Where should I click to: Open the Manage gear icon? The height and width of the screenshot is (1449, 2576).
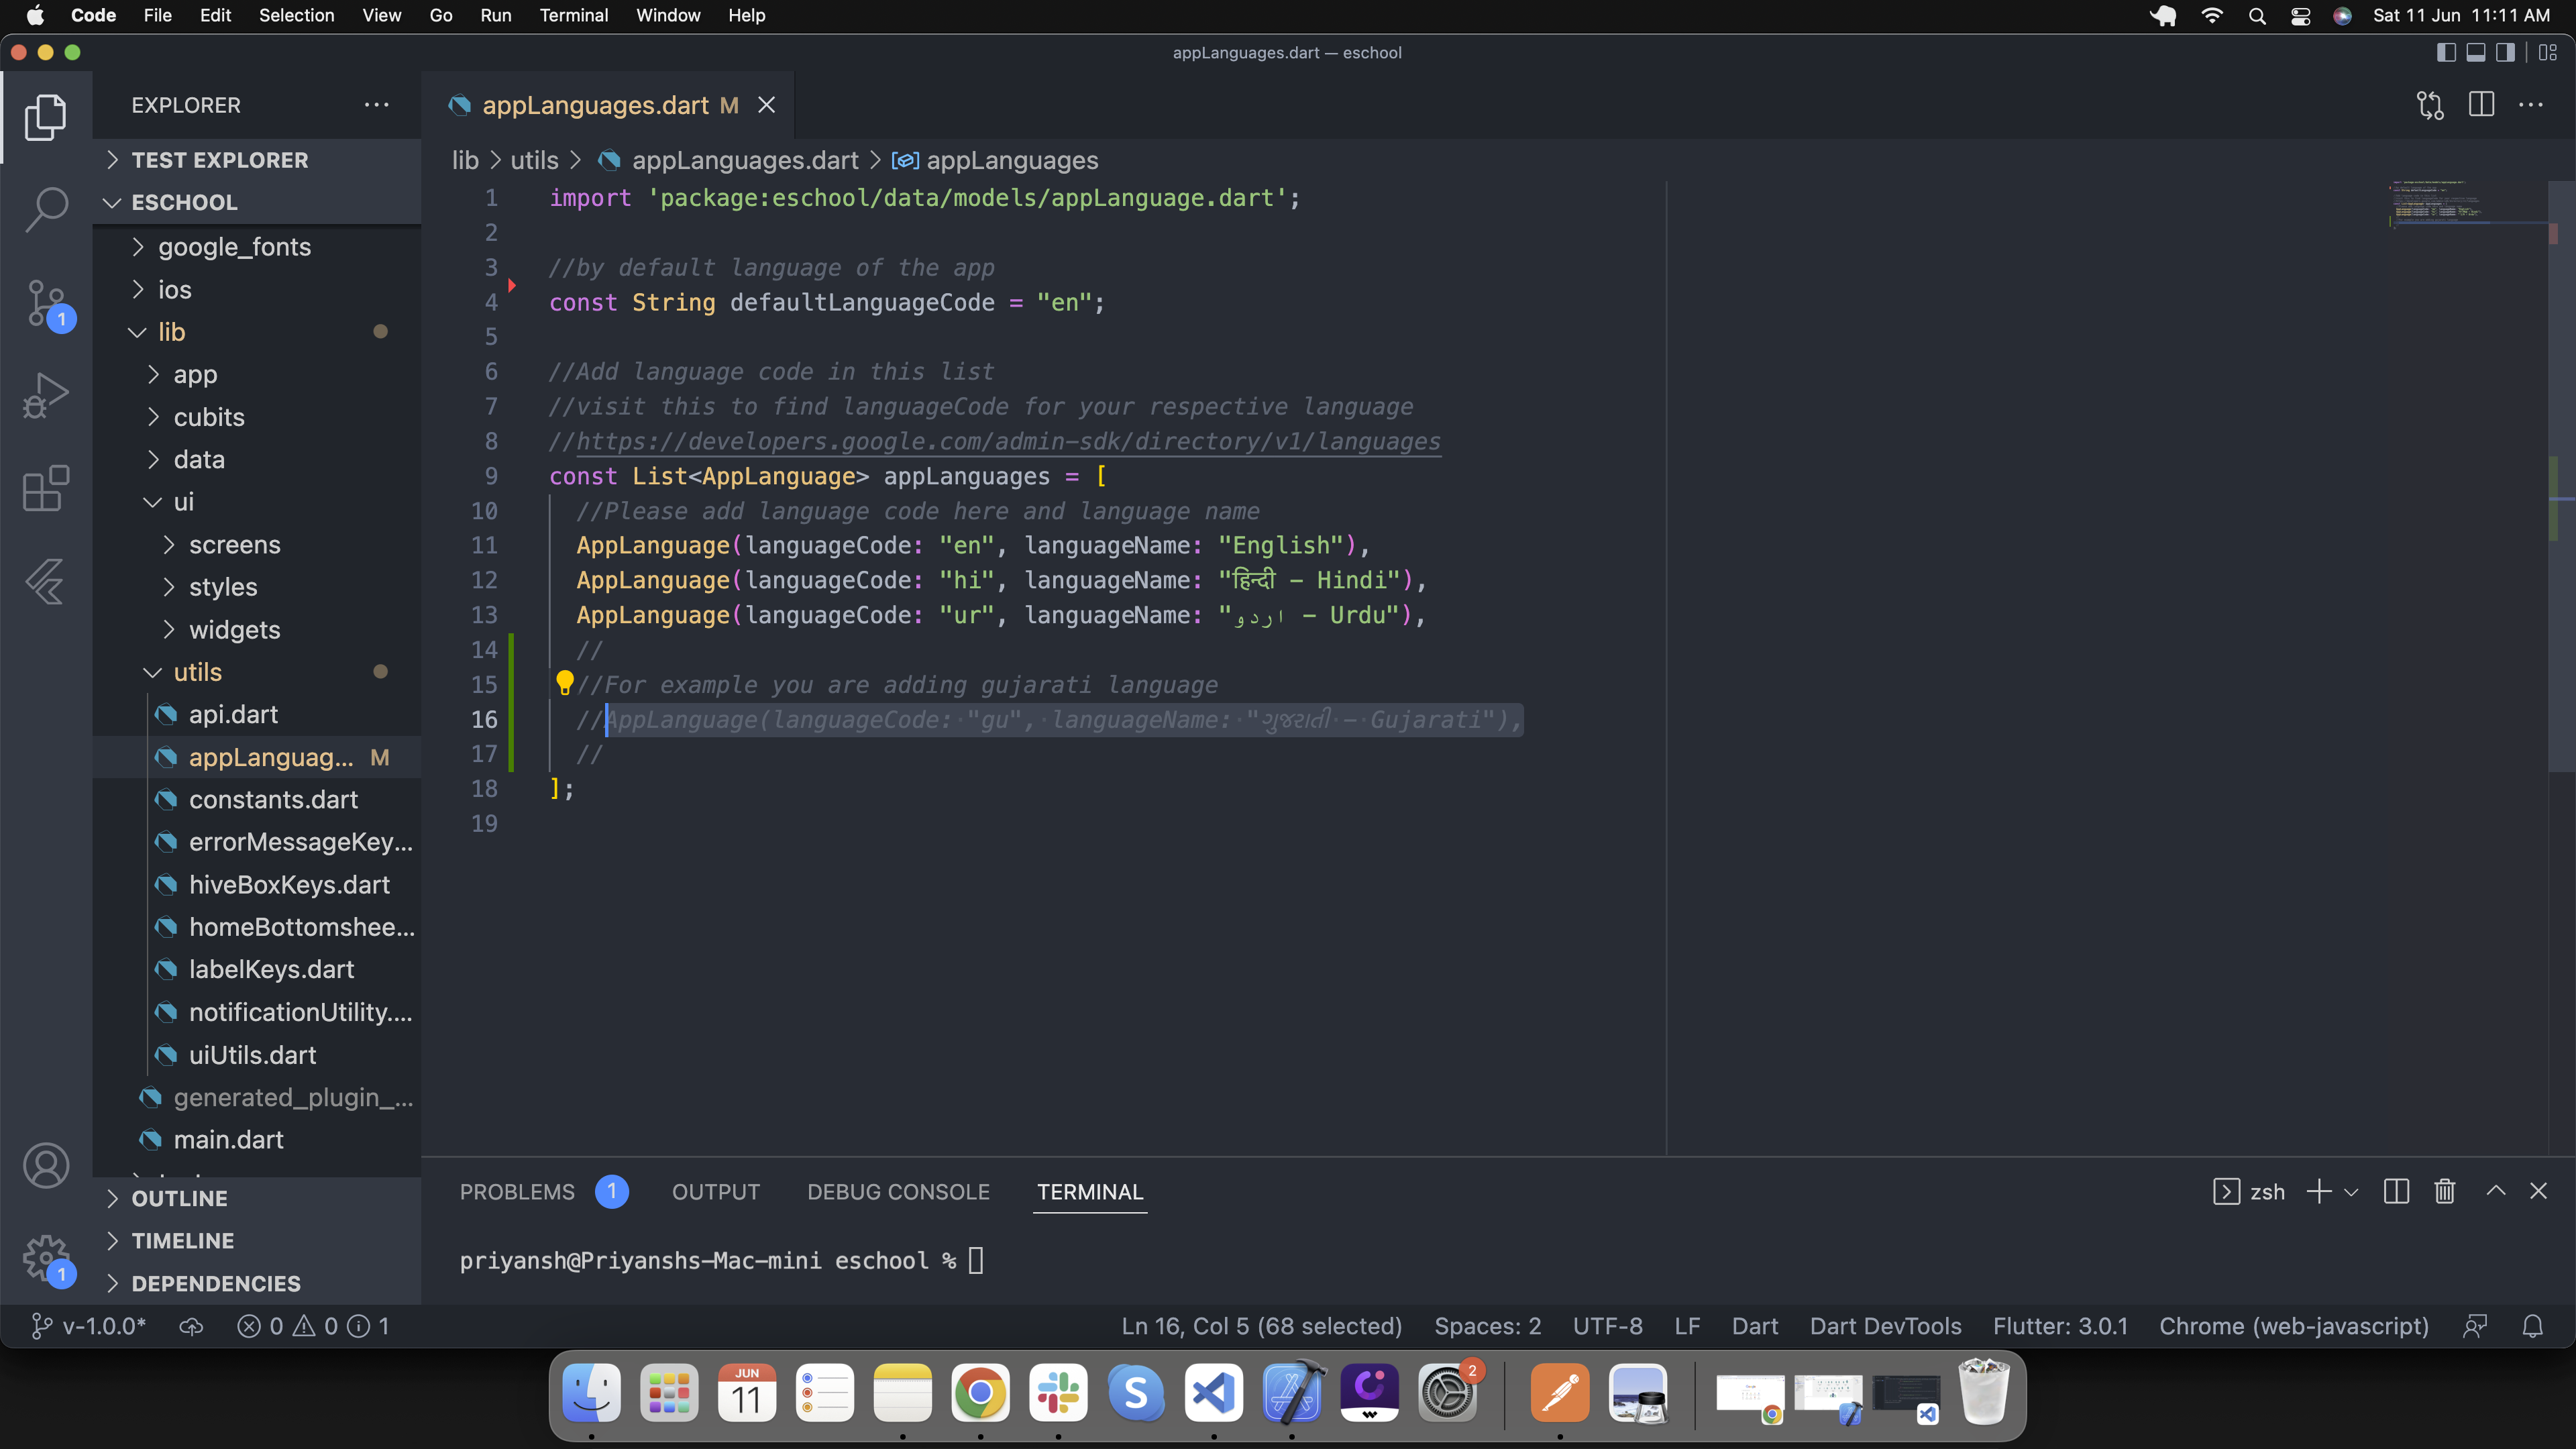click(46, 1257)
